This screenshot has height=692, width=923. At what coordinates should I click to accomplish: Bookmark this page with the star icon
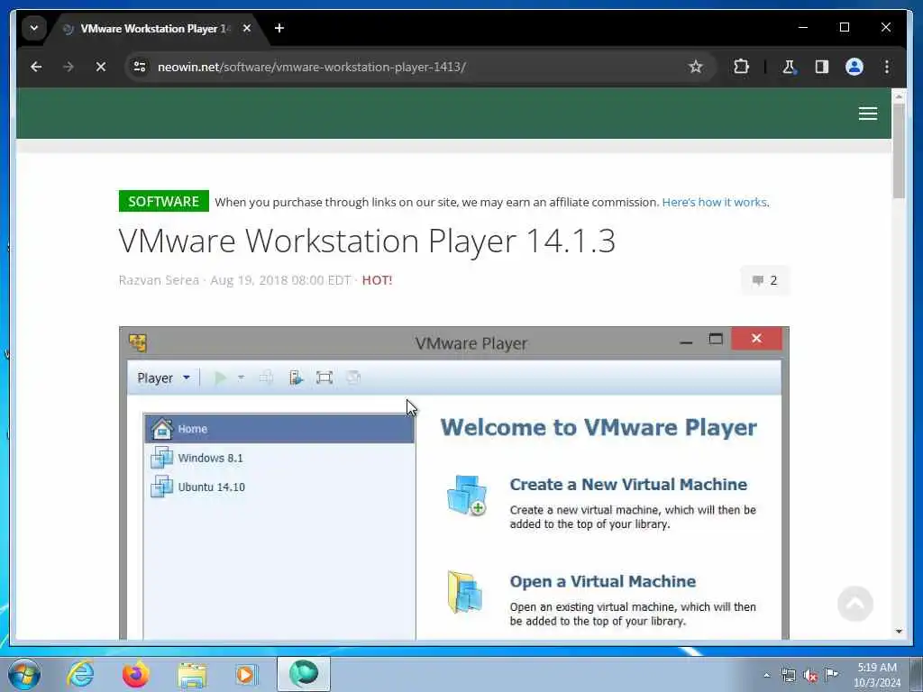pyautogui.click(x=695, y=67)
